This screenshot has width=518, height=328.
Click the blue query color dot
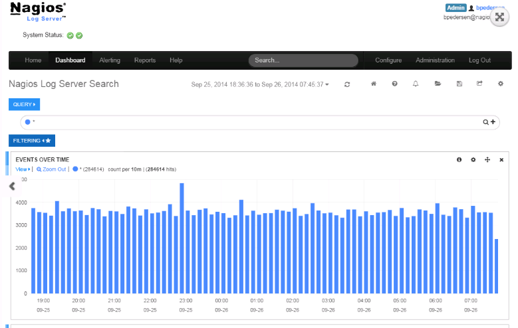pos(28,122)
